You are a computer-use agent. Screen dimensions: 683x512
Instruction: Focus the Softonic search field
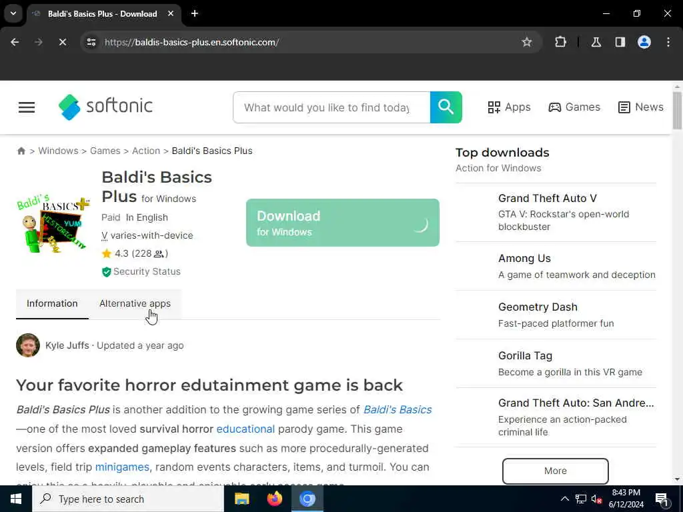[331, 107]
